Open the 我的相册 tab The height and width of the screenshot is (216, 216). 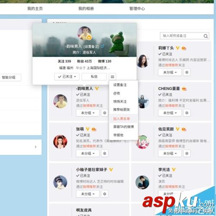[86, 9]
